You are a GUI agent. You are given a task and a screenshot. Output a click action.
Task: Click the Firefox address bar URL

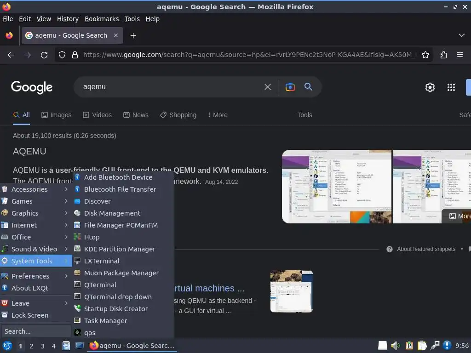click(x=249, y=55)
